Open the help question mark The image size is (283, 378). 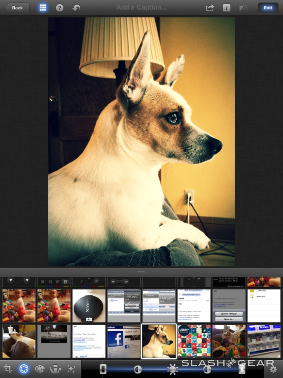pos(60,8)
